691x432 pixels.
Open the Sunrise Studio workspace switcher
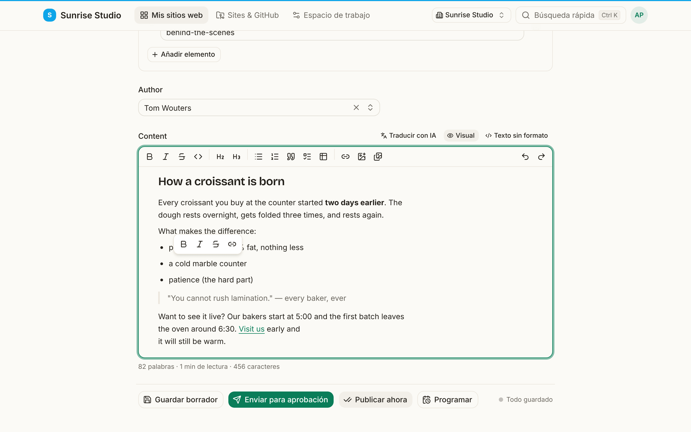[471, 15]
